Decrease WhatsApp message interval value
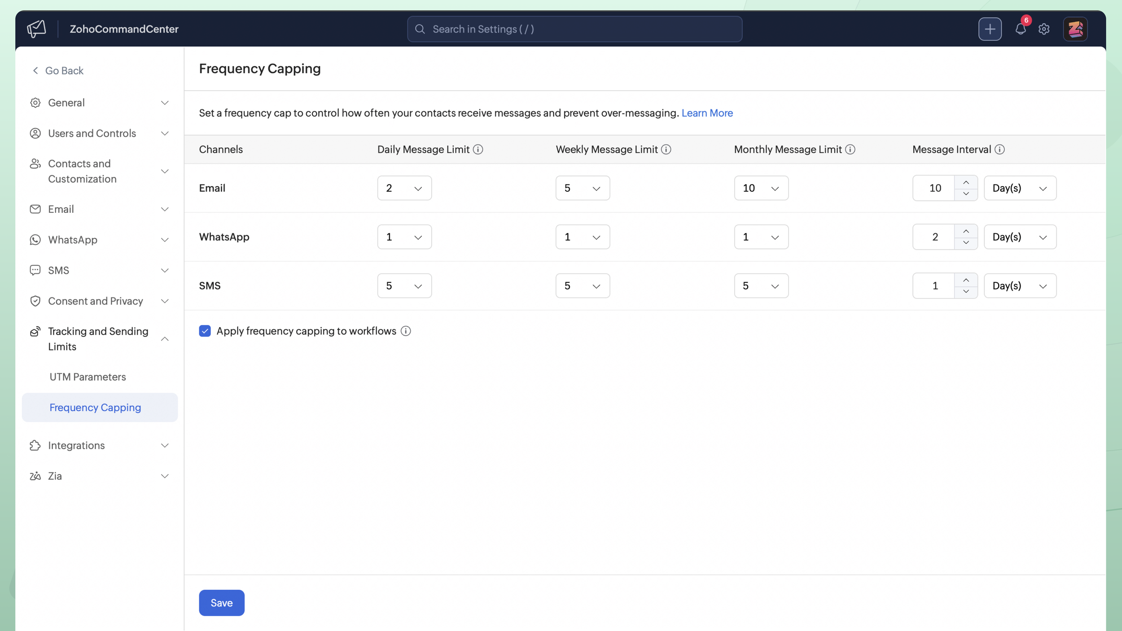1122x631 pixels. 966,243
